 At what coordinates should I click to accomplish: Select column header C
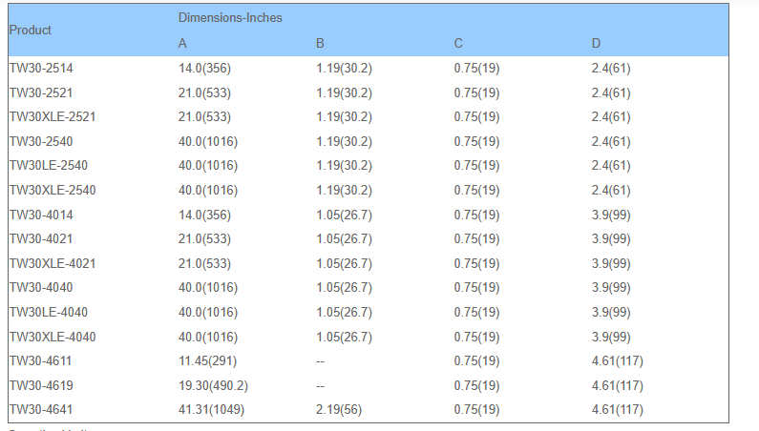click(458, 43)
